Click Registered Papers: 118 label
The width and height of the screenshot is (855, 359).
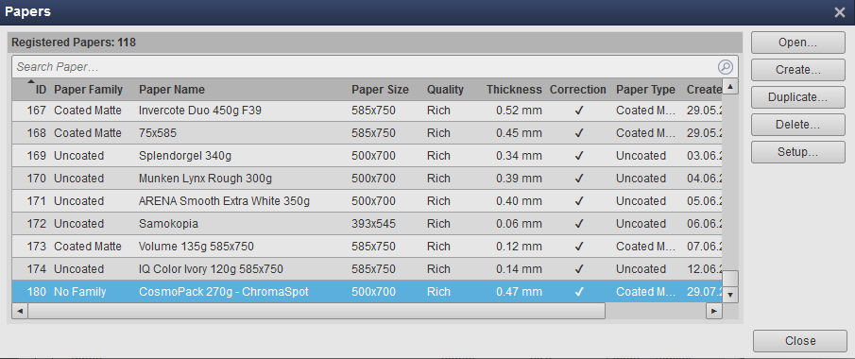[74, 43]
